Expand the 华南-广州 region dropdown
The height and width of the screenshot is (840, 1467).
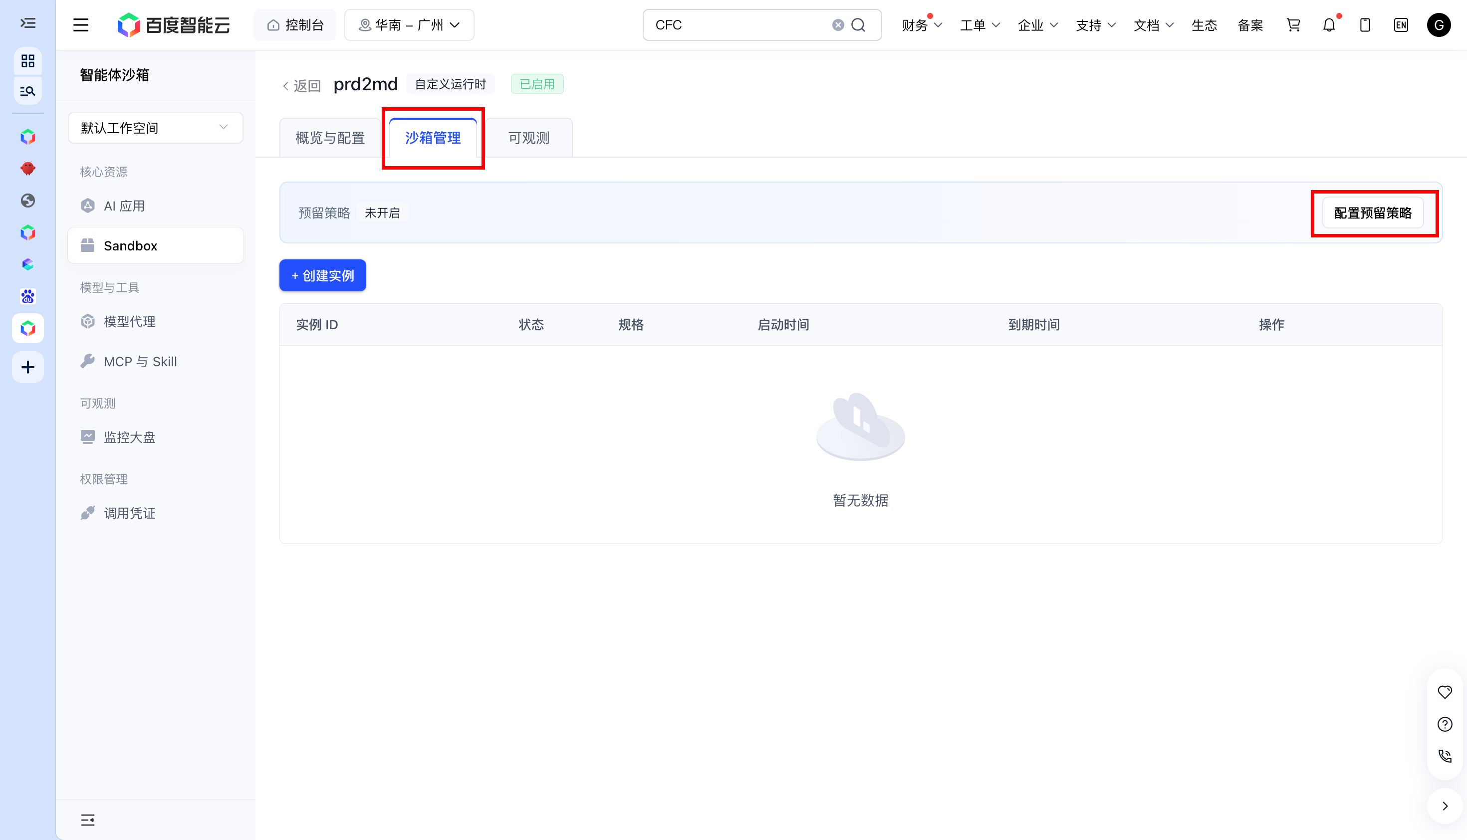click(409, 25)
